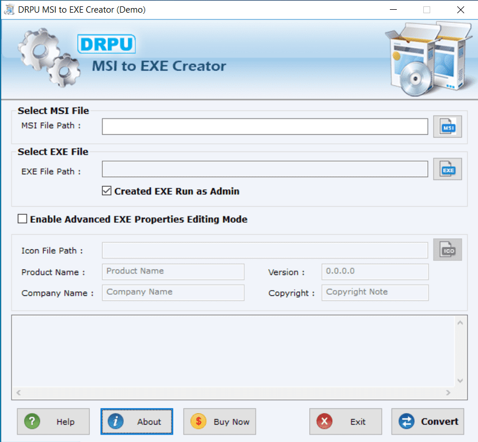Click inside the output log text area
The width and height of the screenshot is (478, 442).
coord(233,352)
